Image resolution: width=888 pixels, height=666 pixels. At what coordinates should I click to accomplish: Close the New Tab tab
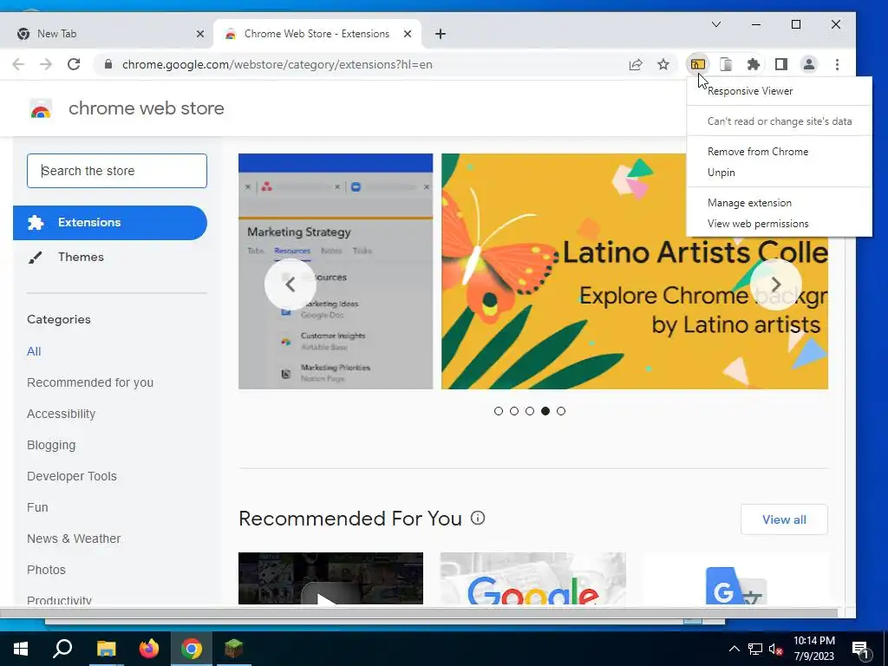point(200,34)
